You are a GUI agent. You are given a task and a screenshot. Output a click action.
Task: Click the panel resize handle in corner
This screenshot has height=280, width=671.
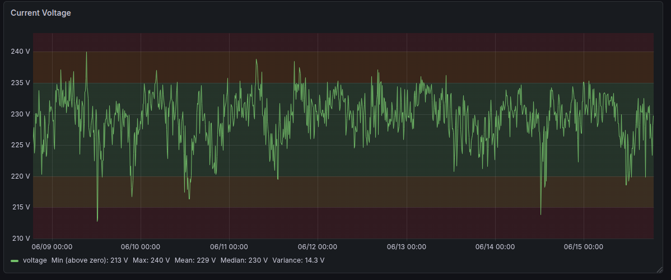pyautogui.click(x=659, y=269)
